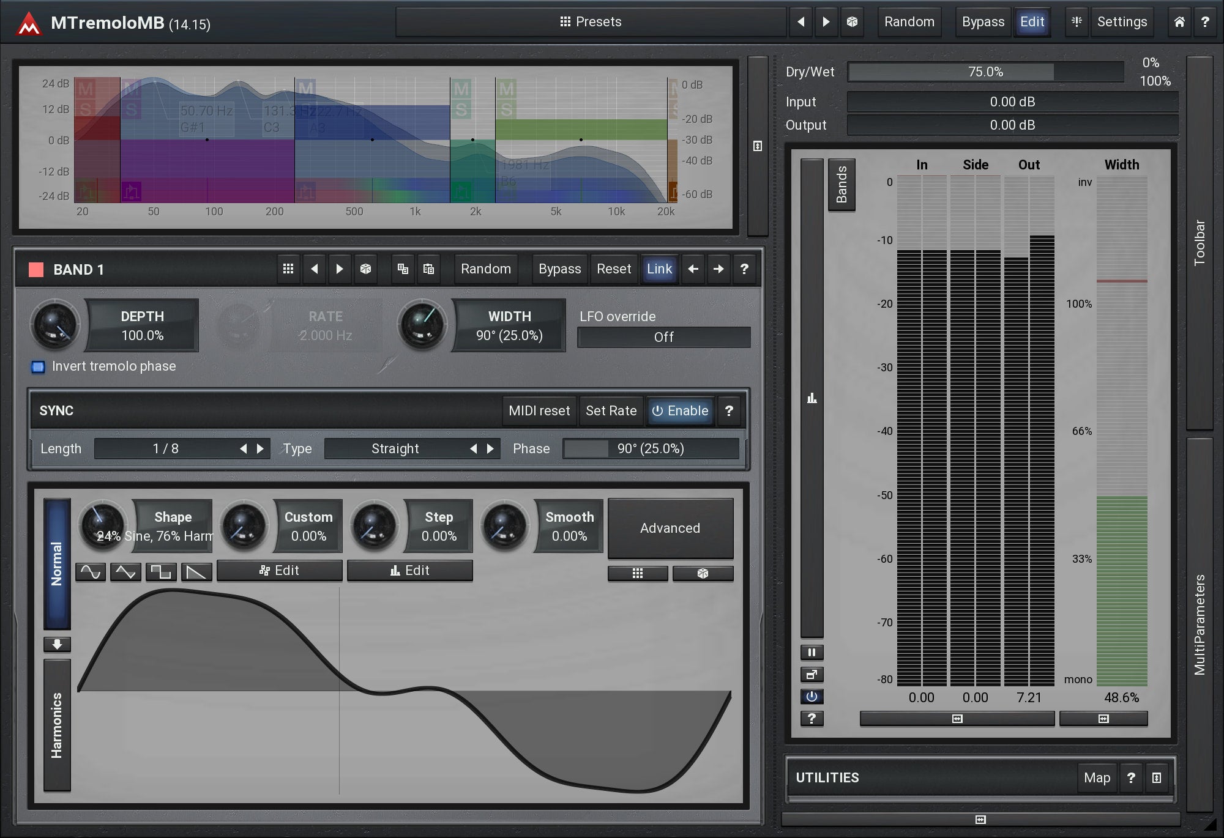Click the MIDI reset button
1224x838 pixels.
coord(539,411)
